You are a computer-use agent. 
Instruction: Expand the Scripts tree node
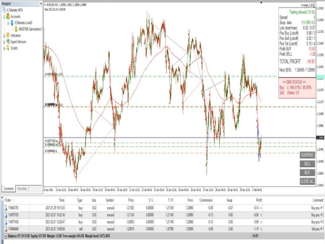(x=4, y=48)
